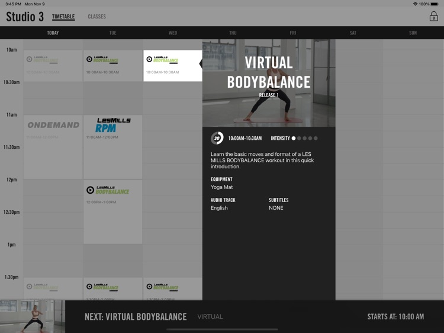Open Tuesday's 10:00AM BodyBalance class
The height and width of the screenshot is (333, 444).
112,66
